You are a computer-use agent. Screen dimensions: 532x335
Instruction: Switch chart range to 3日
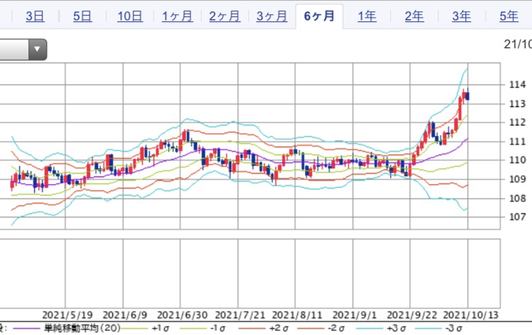[x=35, y=16]
